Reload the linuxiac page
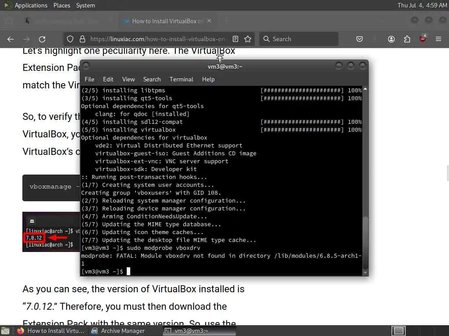 click(x=42, y=39)
